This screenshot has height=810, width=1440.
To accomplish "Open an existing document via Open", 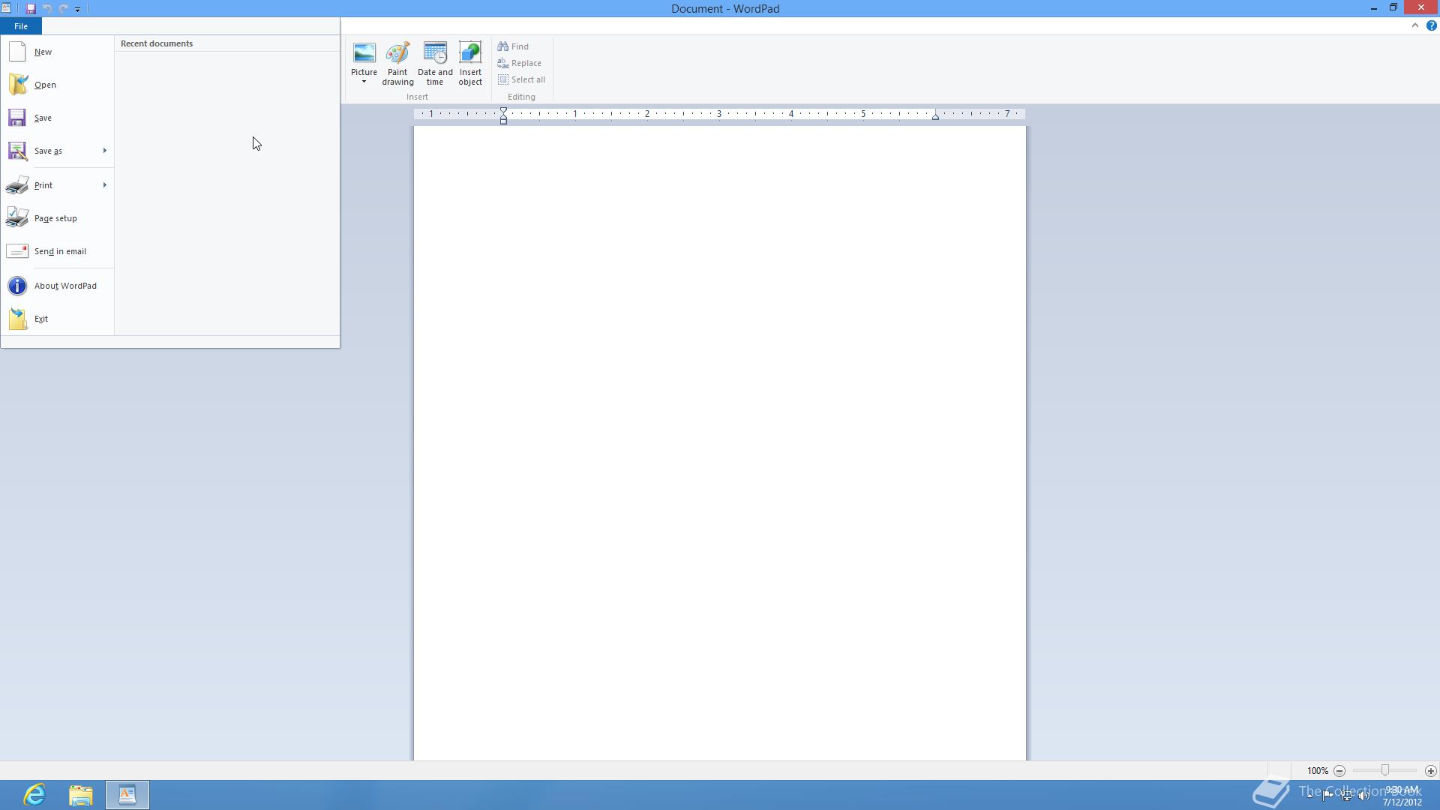I will (x=57, y=85).
